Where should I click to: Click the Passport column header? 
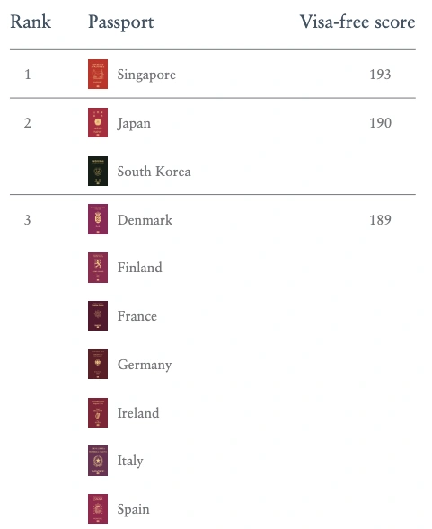pos(121,22)
